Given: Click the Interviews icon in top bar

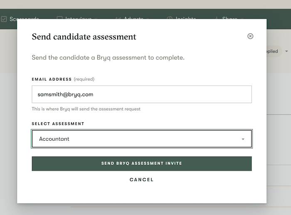Looking at the screenshot, I should click(59, 19).
